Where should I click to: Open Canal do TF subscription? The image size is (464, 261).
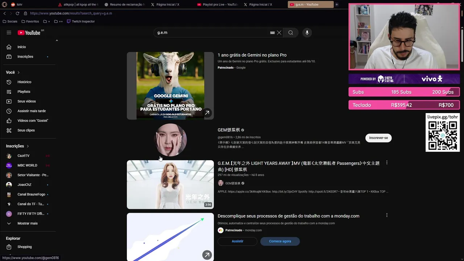click(28, 204)
